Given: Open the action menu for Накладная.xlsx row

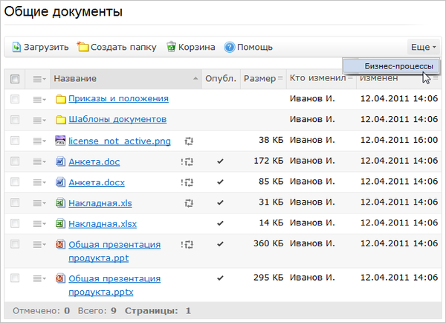Looking at the screenshot, I should pyautogui.click(x=39, y=224).
